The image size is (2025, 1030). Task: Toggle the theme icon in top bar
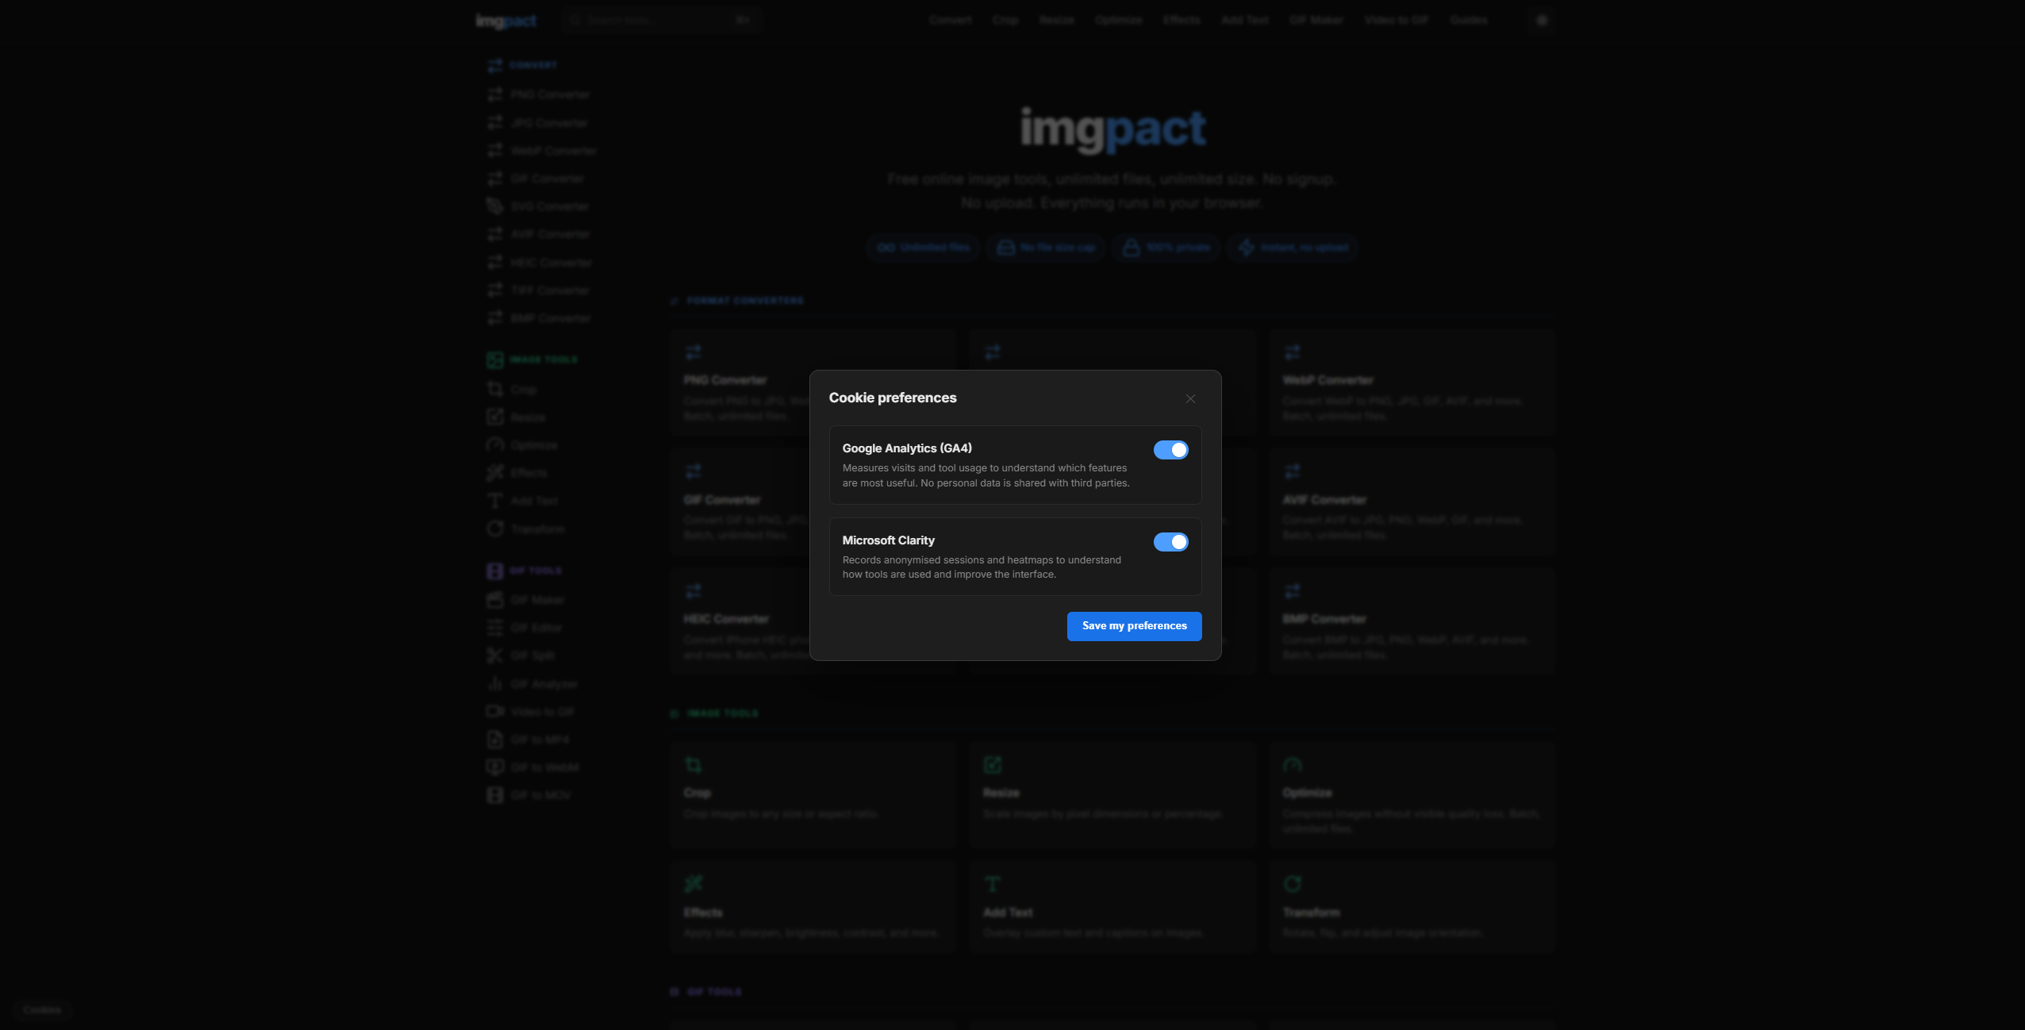[1542, 21]
